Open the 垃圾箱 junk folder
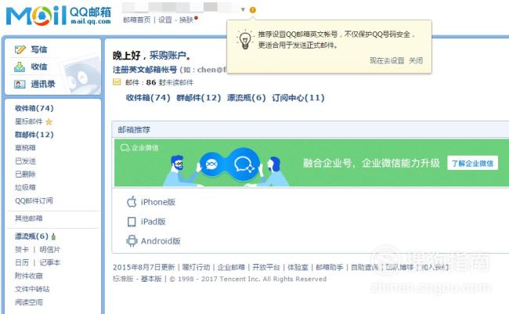This screenshot has height=314, width=509. [25, 187]
